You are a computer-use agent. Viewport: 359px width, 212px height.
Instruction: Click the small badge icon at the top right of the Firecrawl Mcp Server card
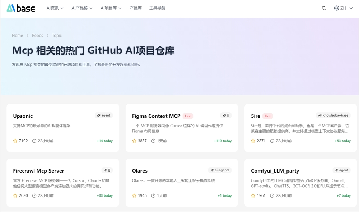(x=107, y=170)
